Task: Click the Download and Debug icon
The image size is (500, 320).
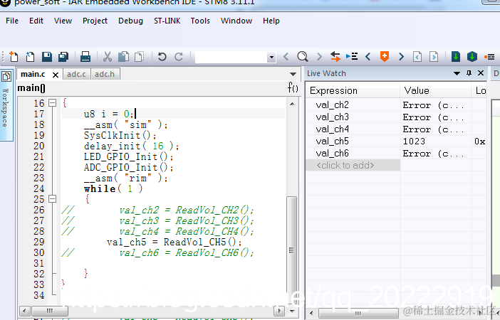Action: [x=456, y=57]
